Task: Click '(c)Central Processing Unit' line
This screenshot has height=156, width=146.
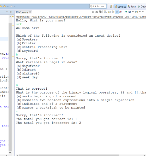Action: (42, 47)
